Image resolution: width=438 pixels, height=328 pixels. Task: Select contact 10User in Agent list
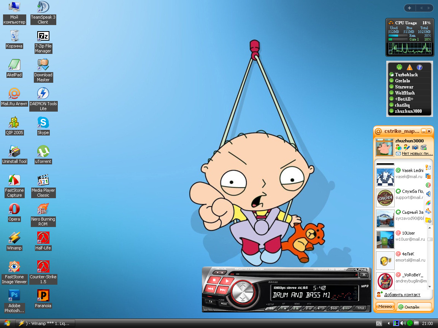(400, 239)
